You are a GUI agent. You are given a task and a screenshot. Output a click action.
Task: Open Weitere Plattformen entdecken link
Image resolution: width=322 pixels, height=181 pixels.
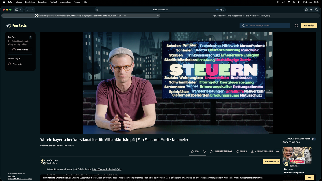tap(20, 179)
